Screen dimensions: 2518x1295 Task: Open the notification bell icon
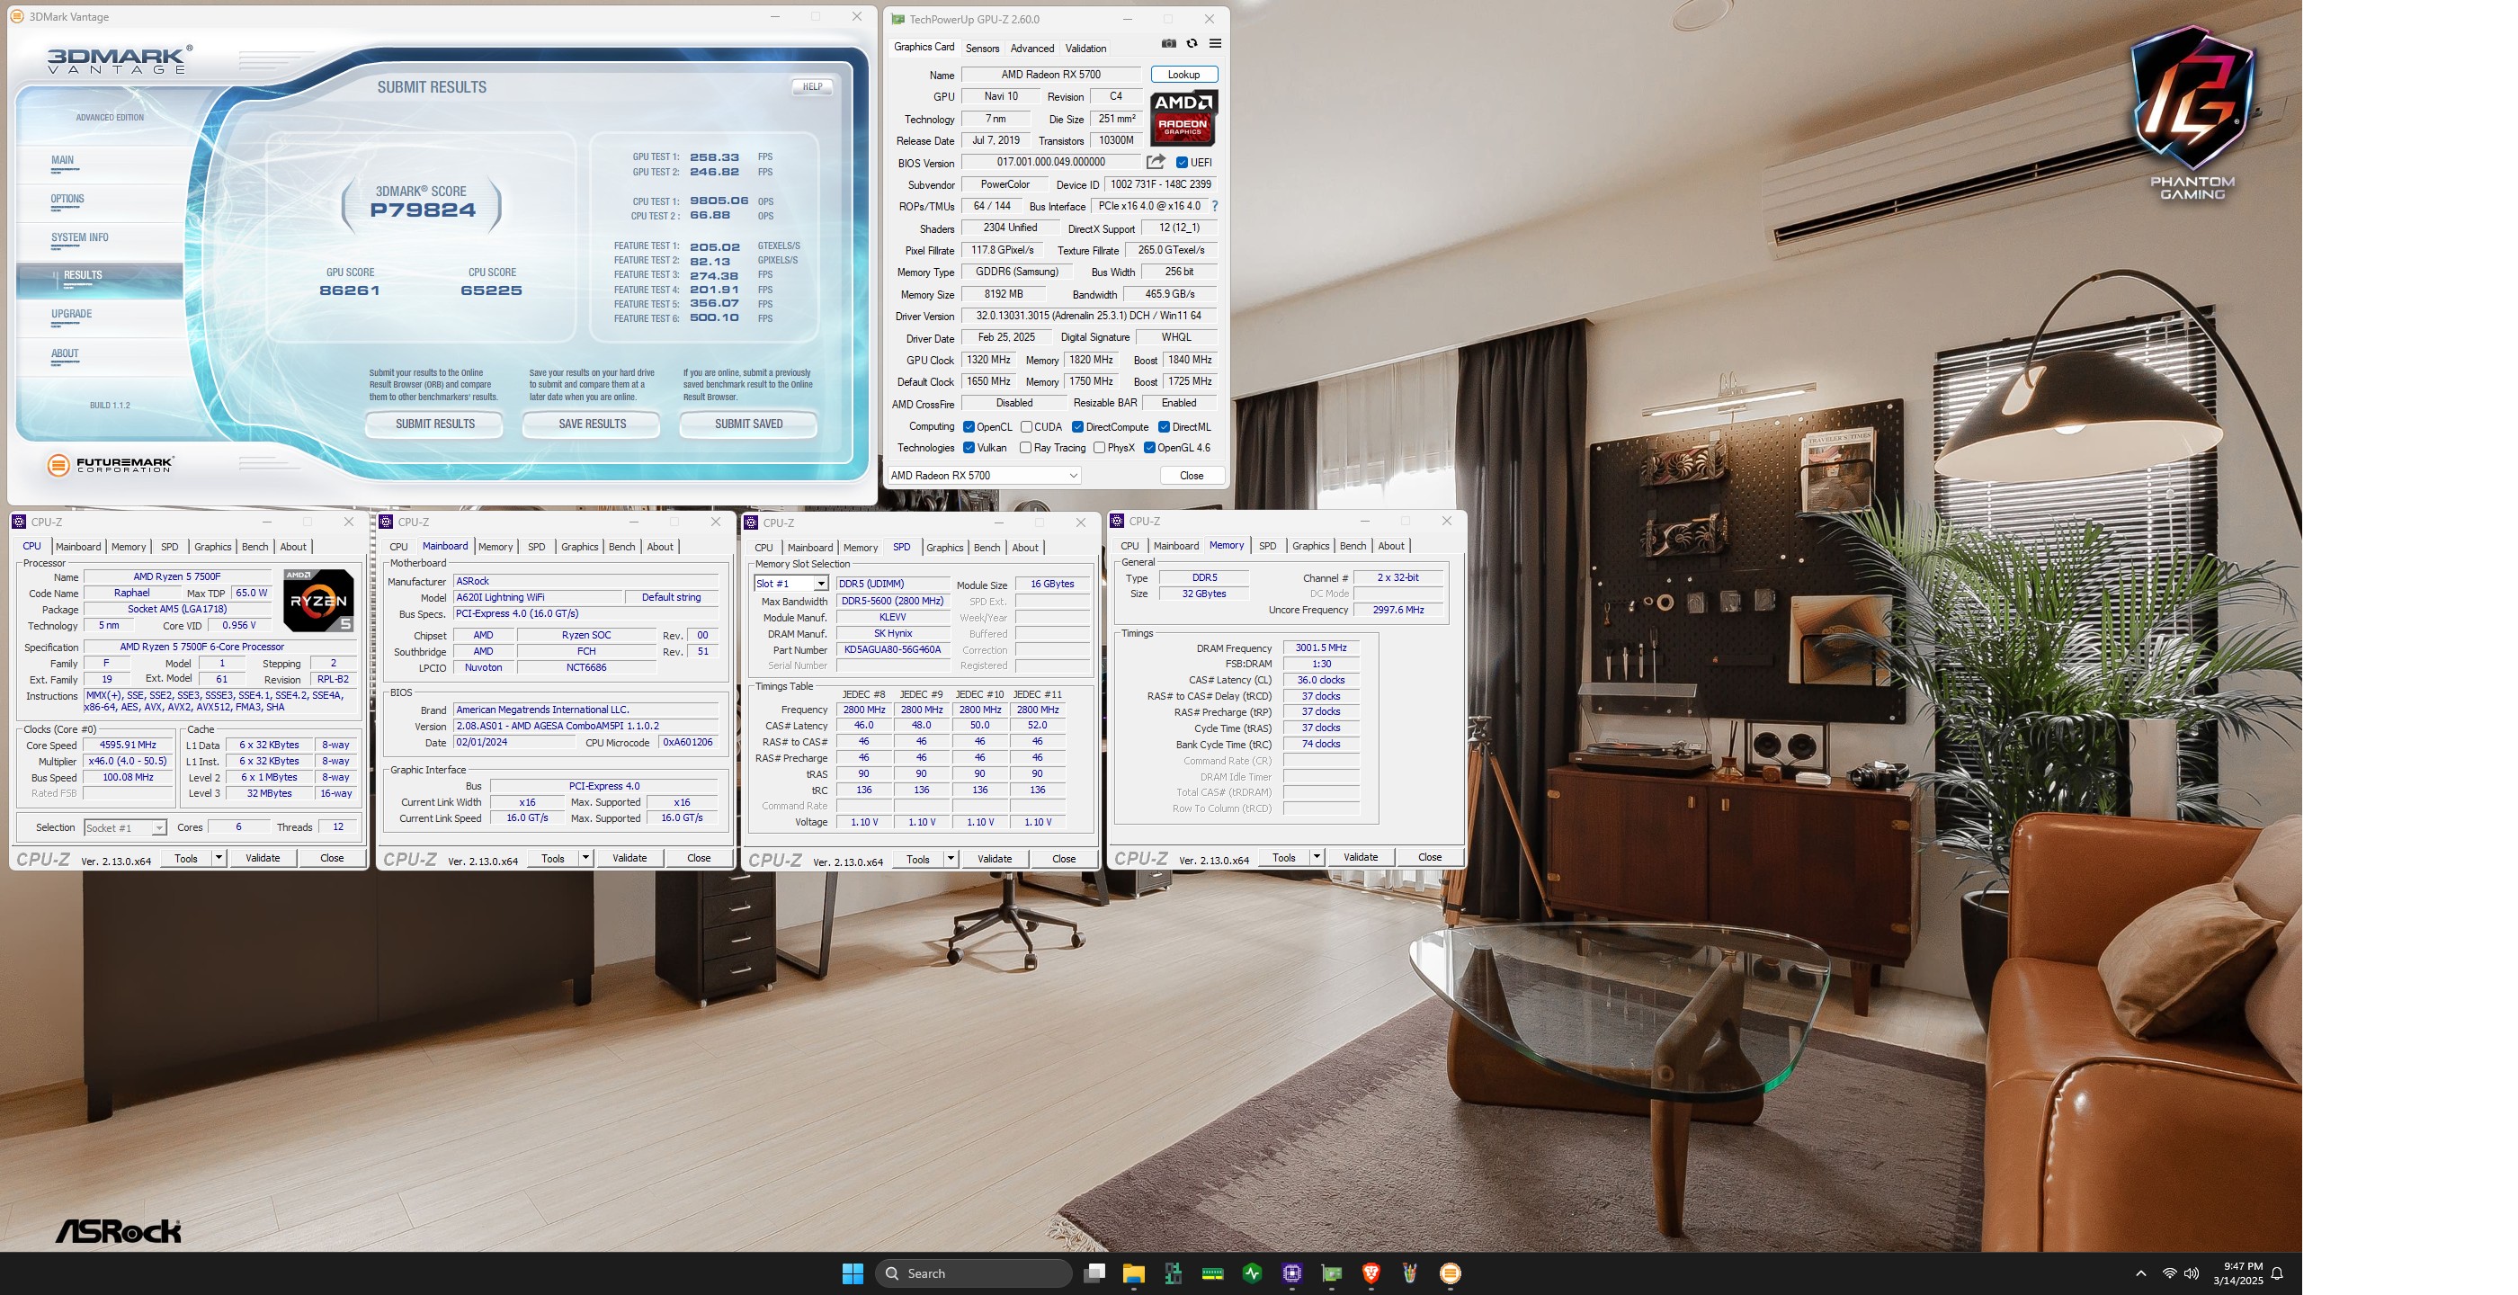[x=2278, y=1273]
